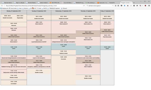The height and width of the screenshot is (90, 151).
Task: Click the search bar go arrow
Action: (113, 6)
